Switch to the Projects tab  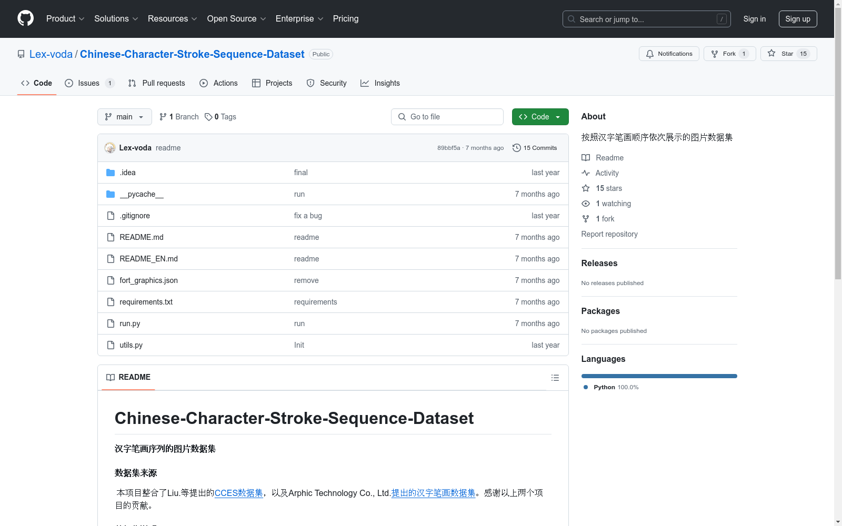click(x=272, y=83)
